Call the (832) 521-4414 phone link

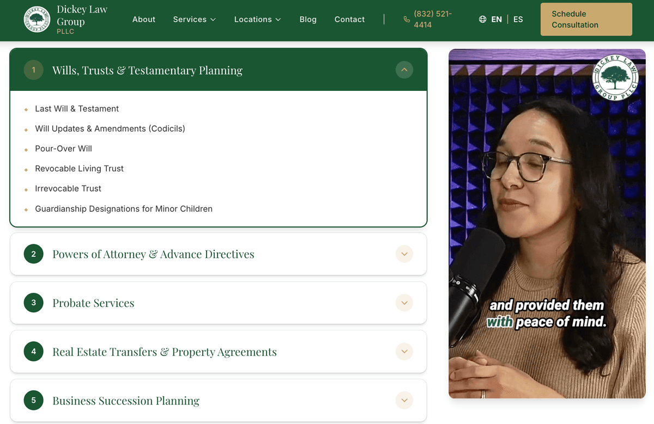[x=432, y=19]
